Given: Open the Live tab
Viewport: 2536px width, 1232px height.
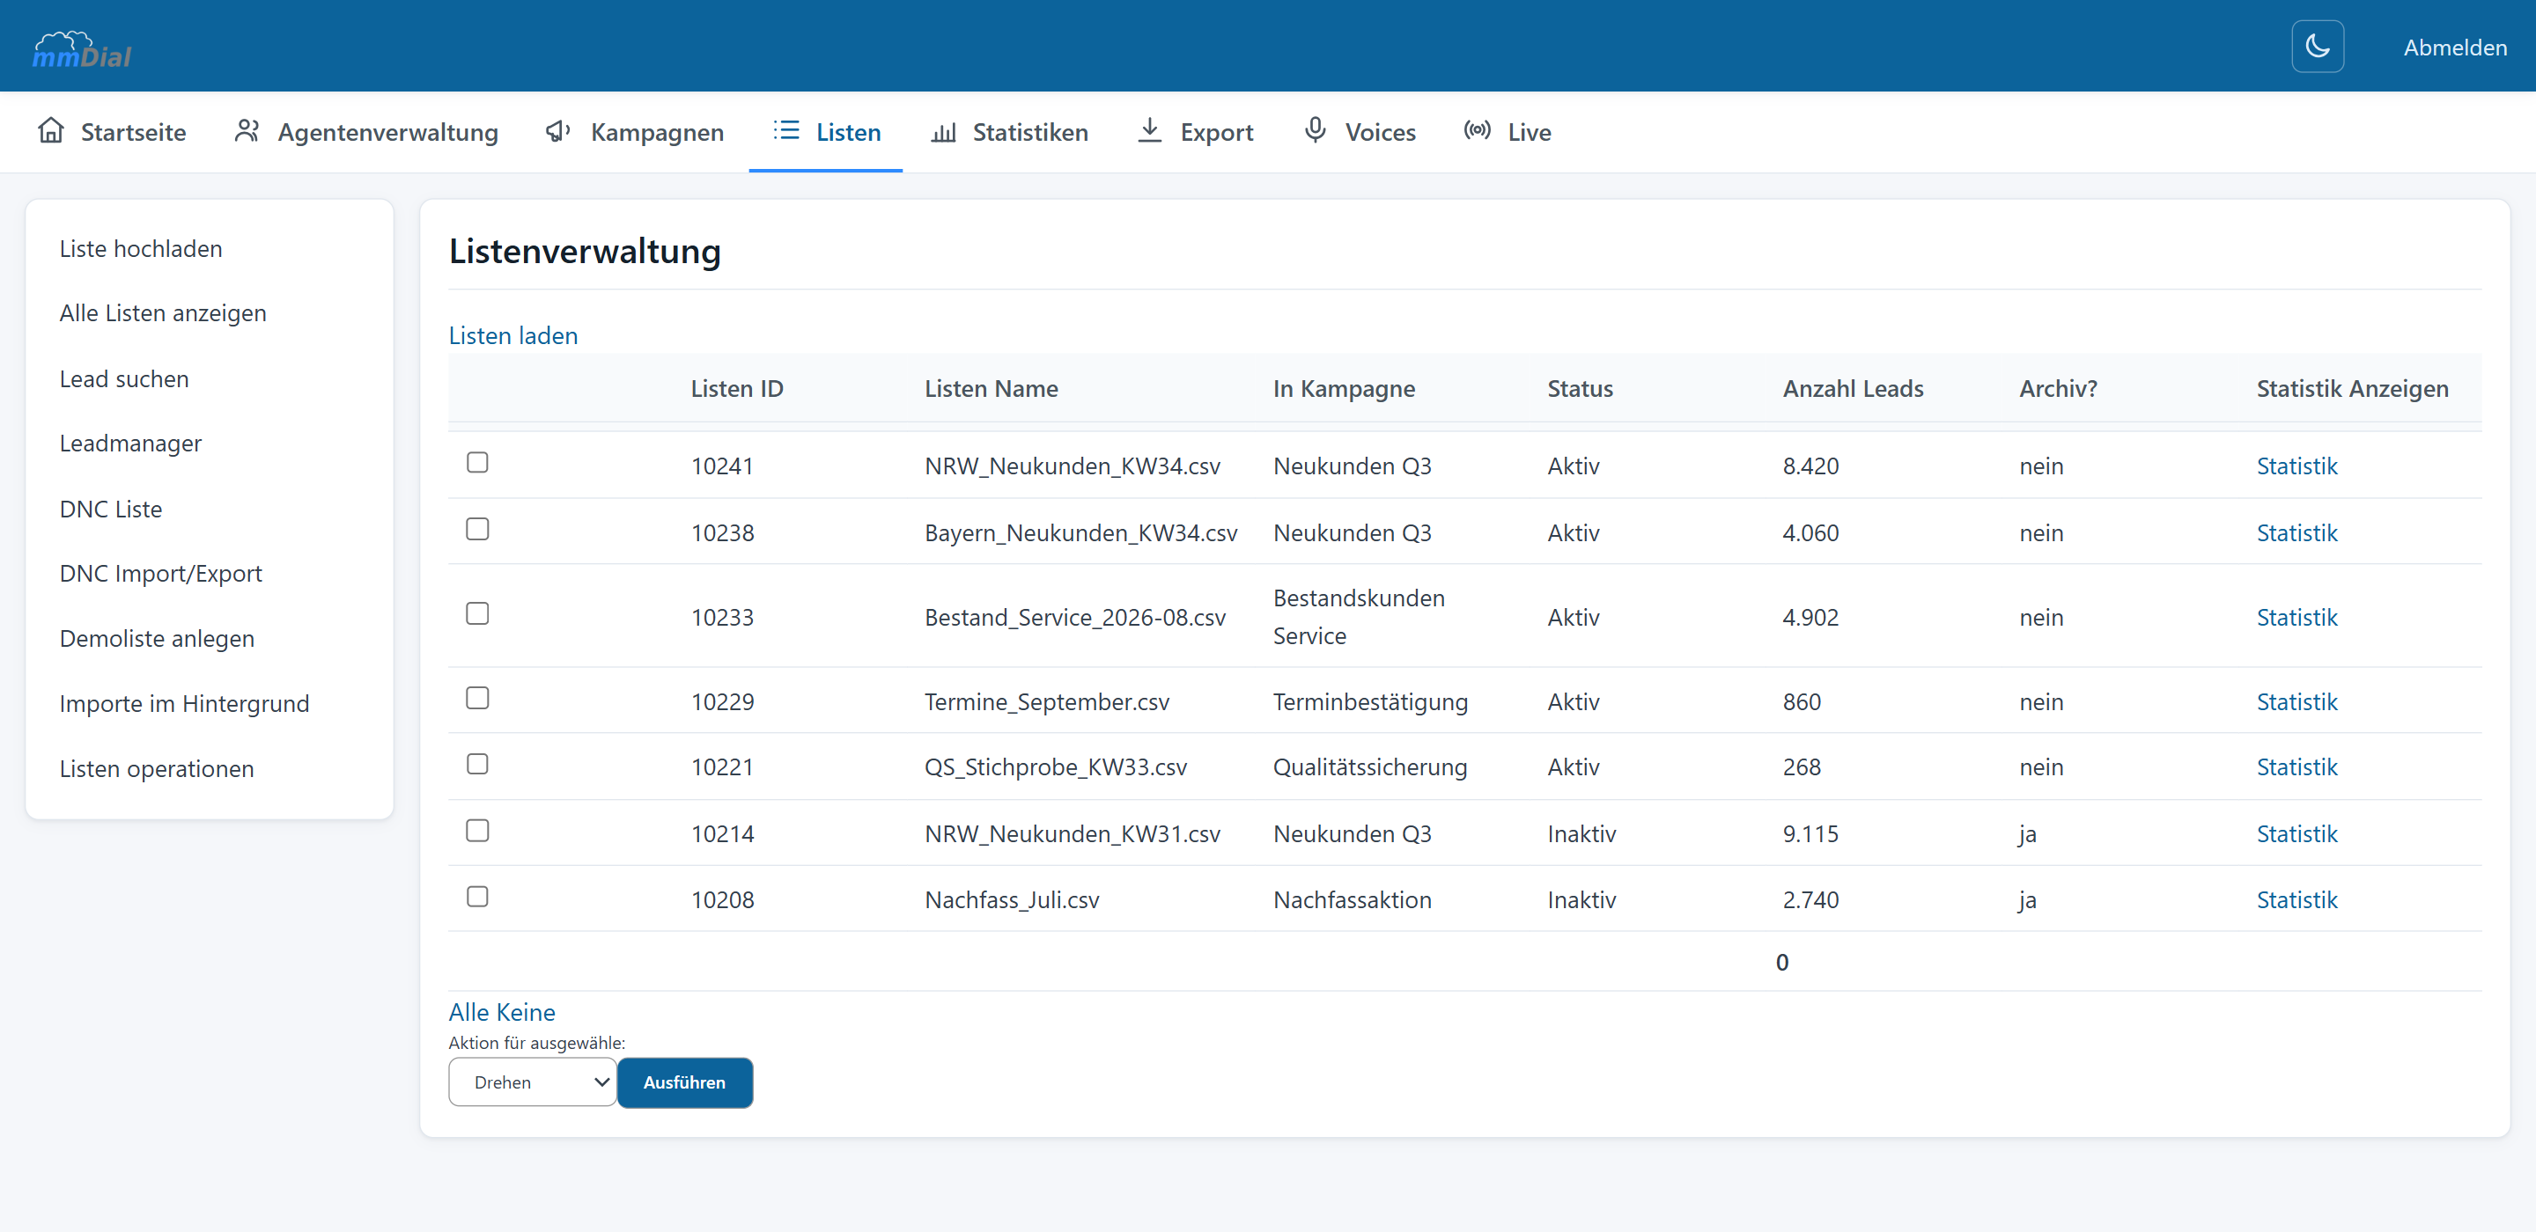Looking at the screenshot, I should pyautogui.click(x=1508, y=132).
